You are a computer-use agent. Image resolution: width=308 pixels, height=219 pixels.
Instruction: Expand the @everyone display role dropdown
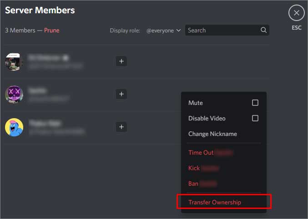(x=163, y=31)
